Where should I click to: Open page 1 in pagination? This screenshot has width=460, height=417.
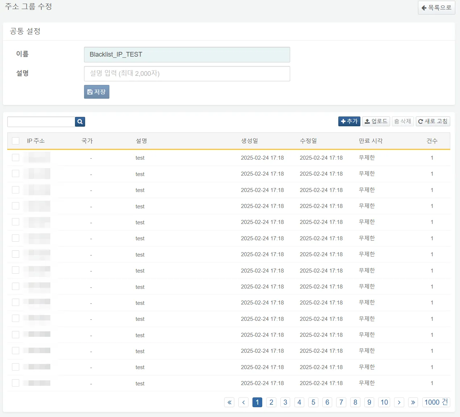257,402
